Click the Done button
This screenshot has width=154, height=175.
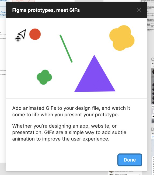130,160
